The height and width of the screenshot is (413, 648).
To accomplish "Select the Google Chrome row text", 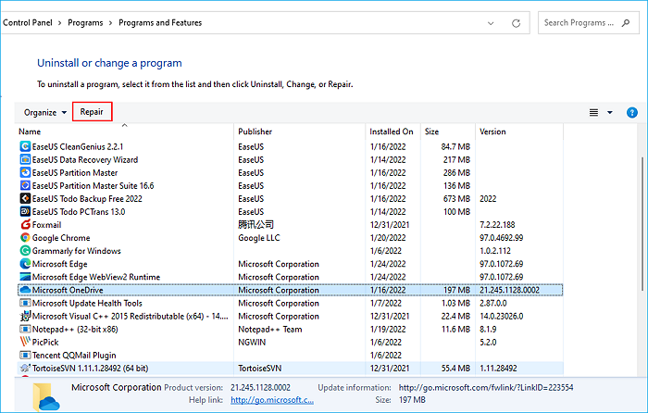I will pos(61,238).
